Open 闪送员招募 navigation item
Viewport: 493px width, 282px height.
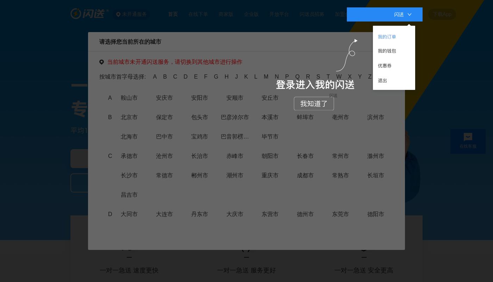coord(312,14)
